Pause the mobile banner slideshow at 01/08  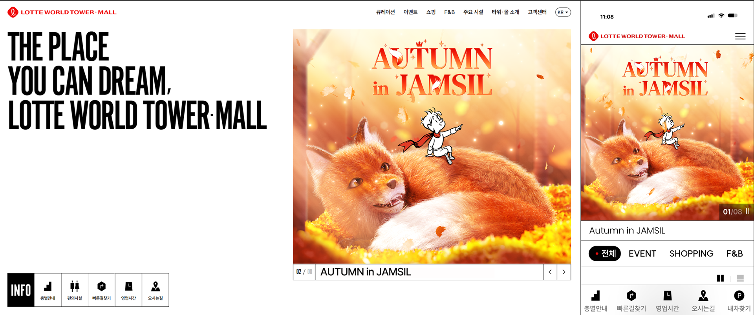coord(747,211)
